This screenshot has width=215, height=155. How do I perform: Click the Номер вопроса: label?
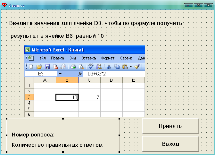[33, 135]
